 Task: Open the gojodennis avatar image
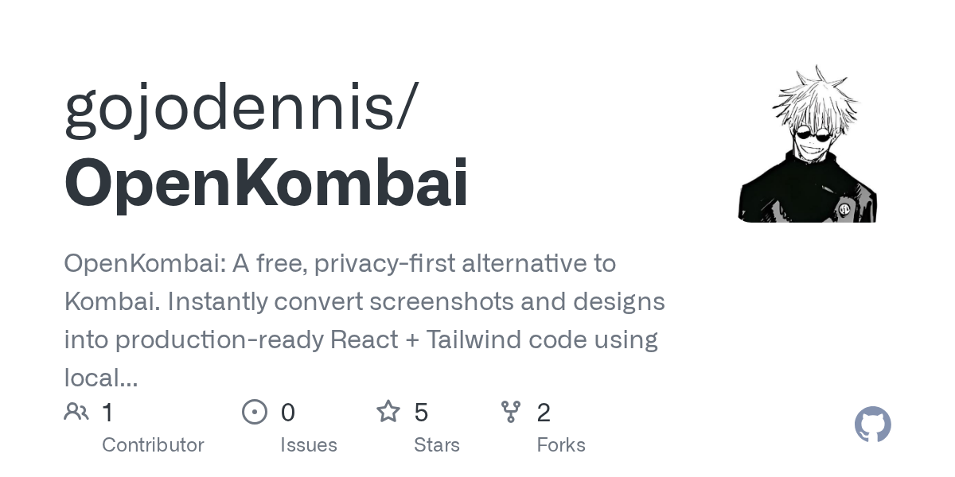tap(808, 144)
